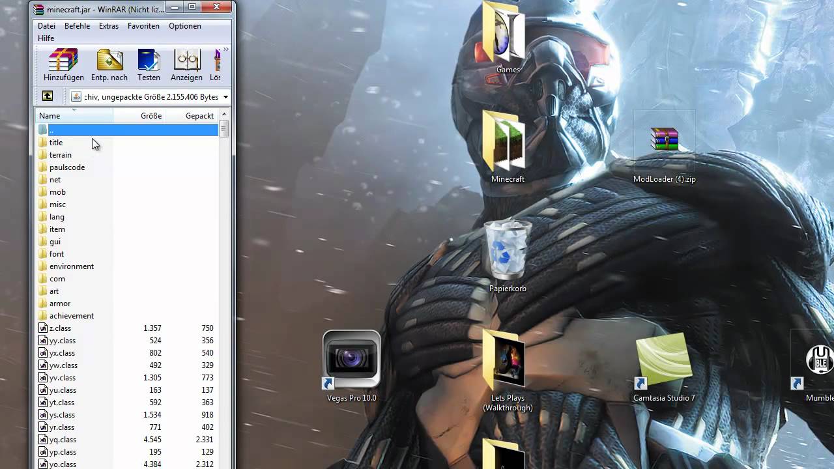The image size is (834, 469).
Task: Click the Entp. nach extract icon
Action: [109, 65]
